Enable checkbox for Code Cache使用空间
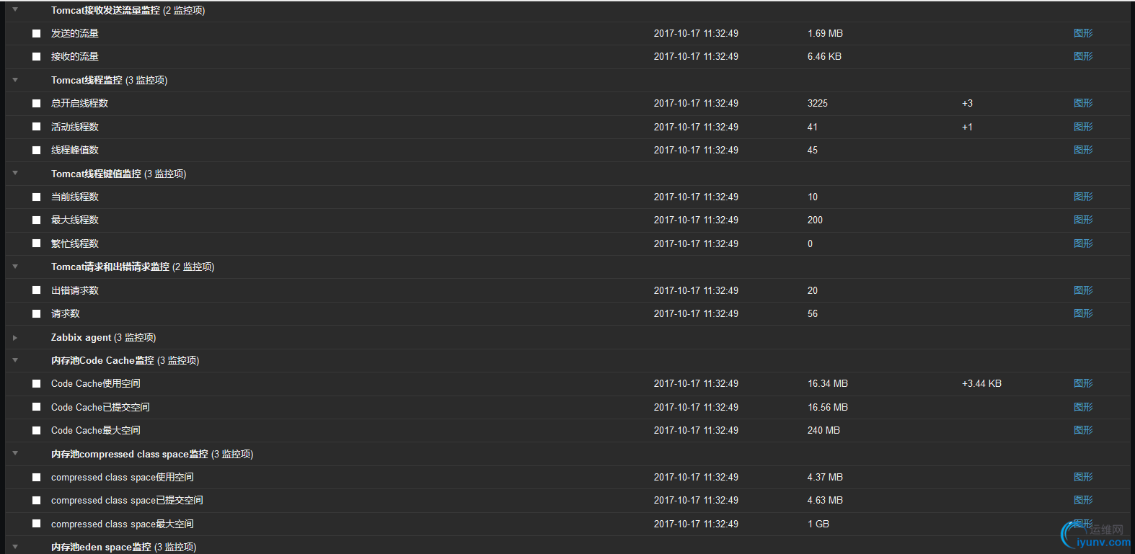The image size is (1135, 554). pyautogui.click(x=36, y=383)
